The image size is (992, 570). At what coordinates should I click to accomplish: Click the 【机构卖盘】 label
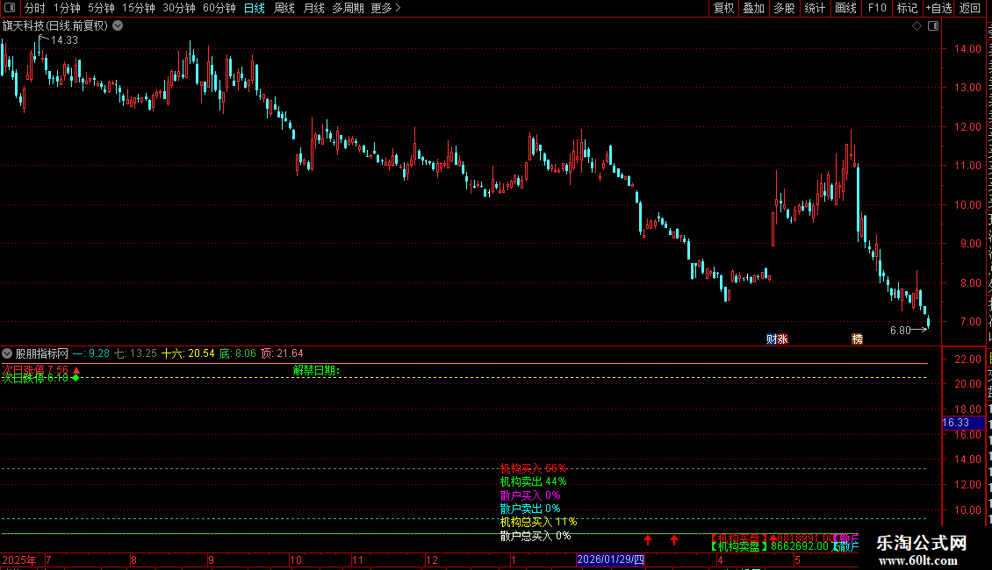(739, 546)
